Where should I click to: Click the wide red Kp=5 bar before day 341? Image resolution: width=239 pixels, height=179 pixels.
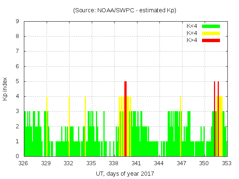[x=125, y=119]
